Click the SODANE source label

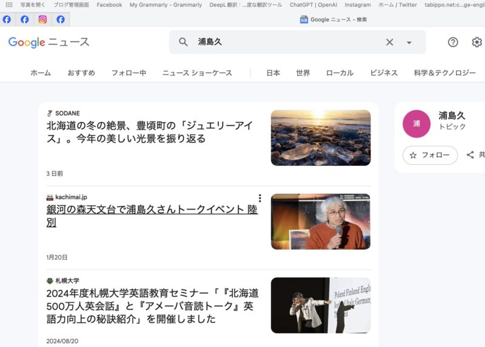tap(67, 113)
